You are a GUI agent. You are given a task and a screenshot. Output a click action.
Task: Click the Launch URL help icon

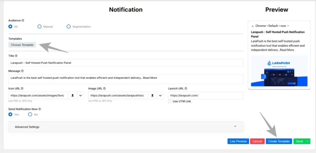pos(185,89)
